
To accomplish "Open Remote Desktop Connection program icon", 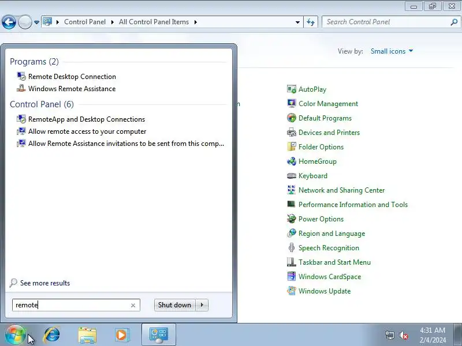I will [21, 77].
